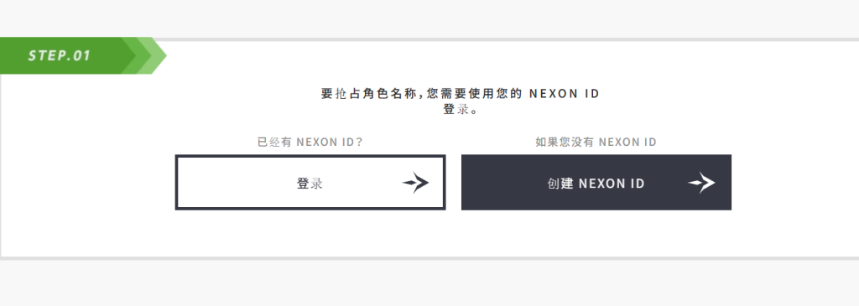The height and width of the screenshot is (306, 859).
Task: Click the white arrow icon in 创建 NEXON ID button
Action: coord(702,182)
